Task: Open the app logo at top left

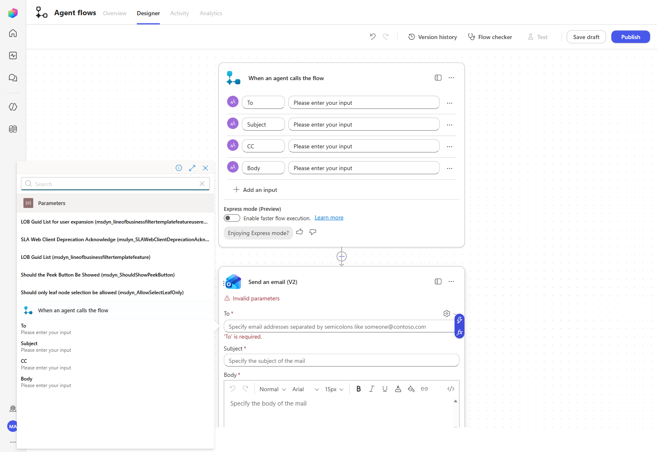Action: click(x=13, y=13)
